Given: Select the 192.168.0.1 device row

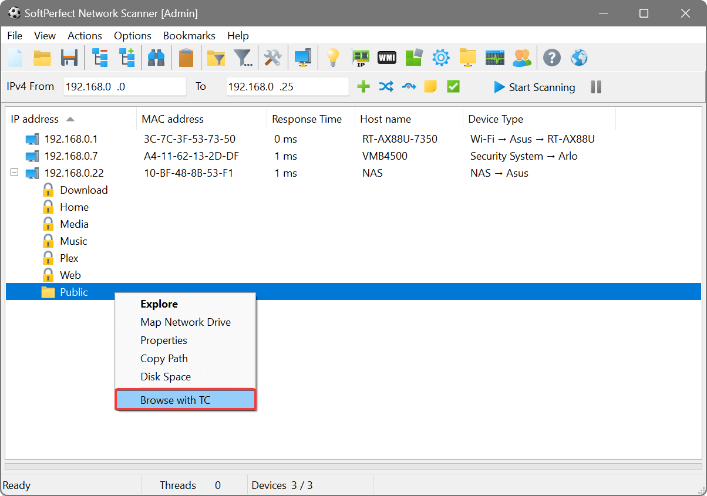Looking at the screenshot, I should [353, 139].
